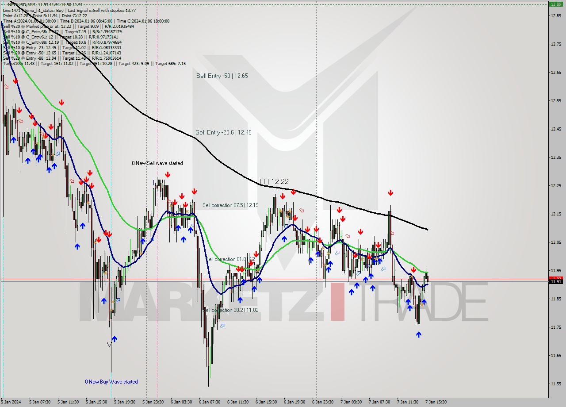Click the green 12.89 price tag
The height and width of the screenshot is (407, 566).
pos(555,4)
